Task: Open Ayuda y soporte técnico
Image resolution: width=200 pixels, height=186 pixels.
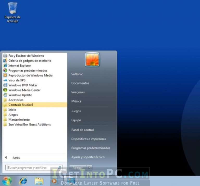Action: (x=88, y=157)
